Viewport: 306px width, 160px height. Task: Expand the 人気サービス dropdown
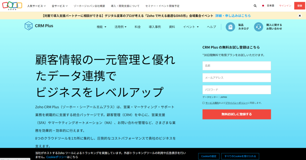click(36, 6)
